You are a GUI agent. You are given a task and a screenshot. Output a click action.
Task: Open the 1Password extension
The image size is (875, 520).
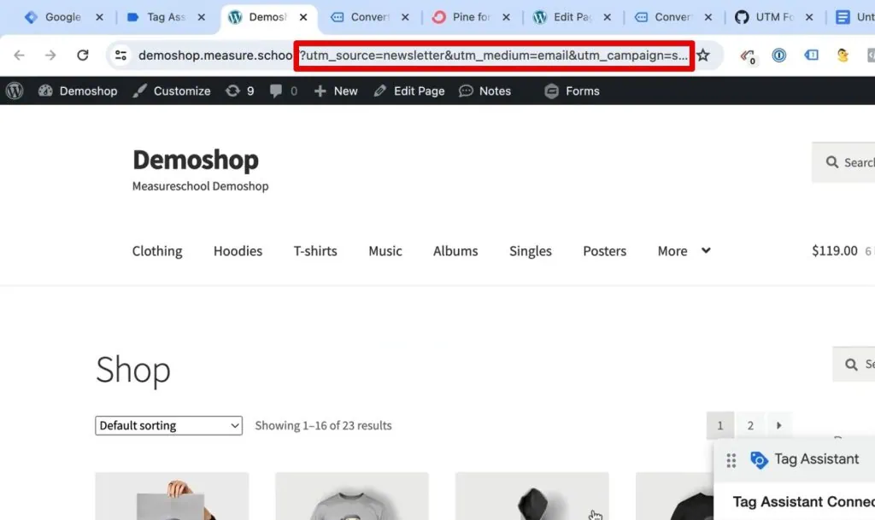click(x=778, y=55)
